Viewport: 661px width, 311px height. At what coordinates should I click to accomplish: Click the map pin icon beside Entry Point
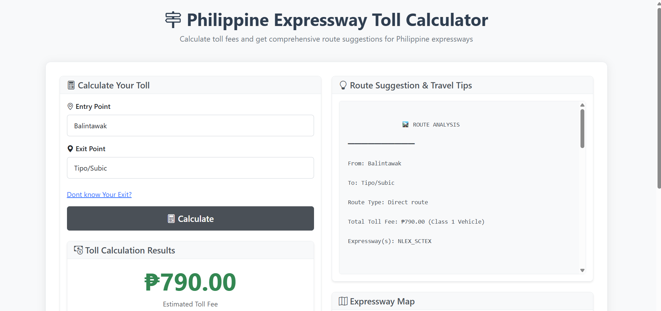click(70, 106)
